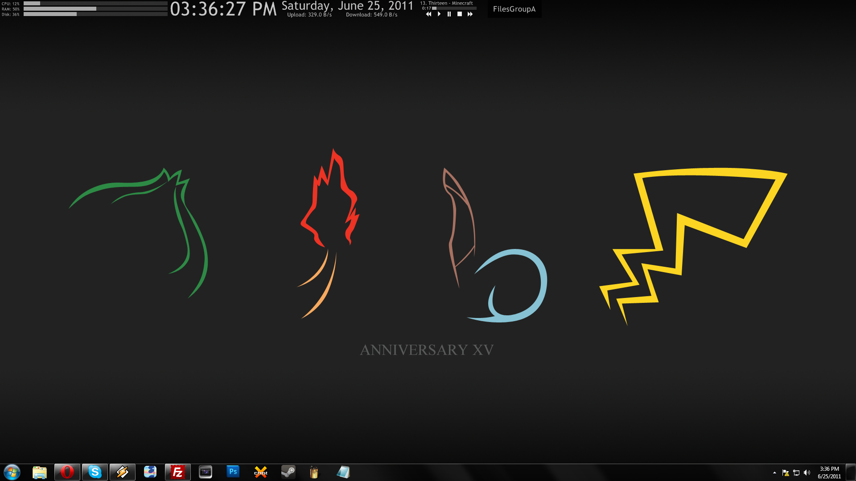
Task: Pause the music player widget
Action: [449, 14]
